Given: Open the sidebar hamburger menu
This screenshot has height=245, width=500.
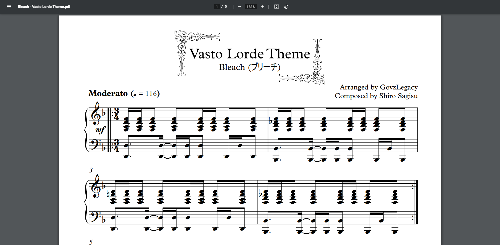Looking at the screenshot, I should point(9,7).
